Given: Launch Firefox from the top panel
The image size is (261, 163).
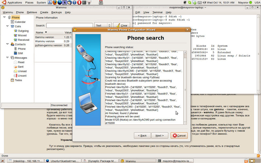Looking at the screenshot, I should (54, 2).
